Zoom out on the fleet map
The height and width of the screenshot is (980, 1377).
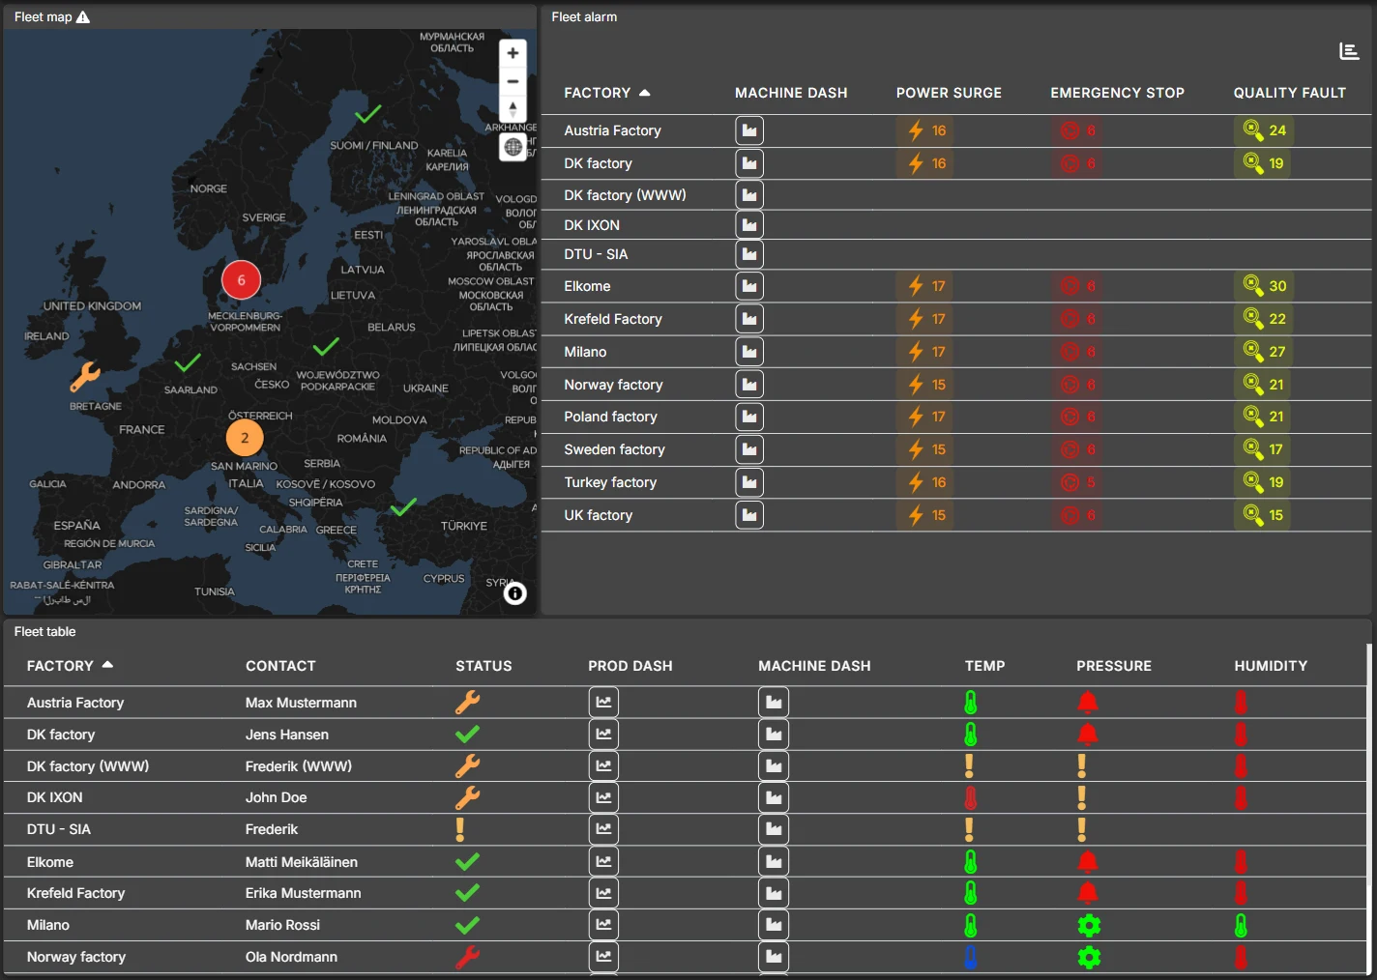(x=513, y=81)
